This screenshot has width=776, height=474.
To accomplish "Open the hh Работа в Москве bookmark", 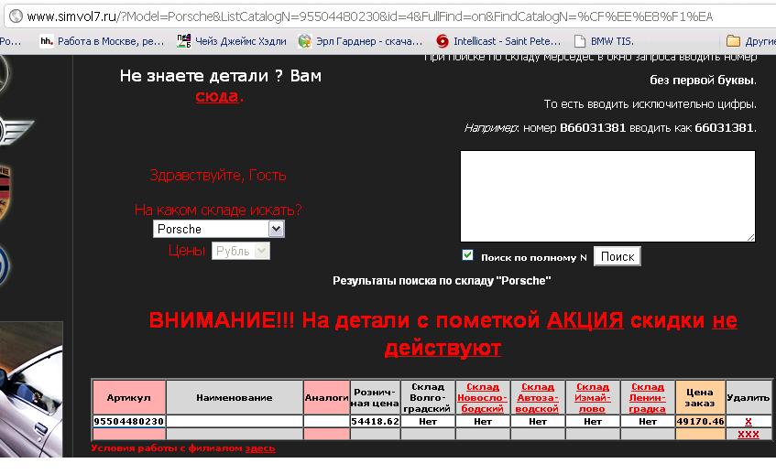I will click(101, 41).
